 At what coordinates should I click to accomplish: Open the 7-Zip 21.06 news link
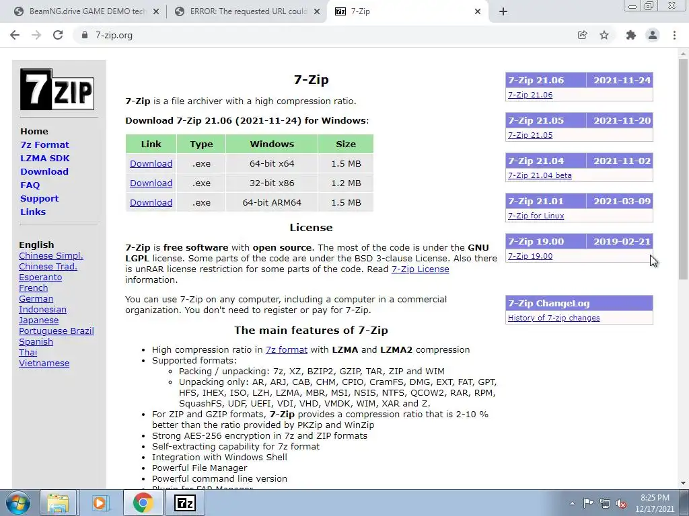click(530, 95)
